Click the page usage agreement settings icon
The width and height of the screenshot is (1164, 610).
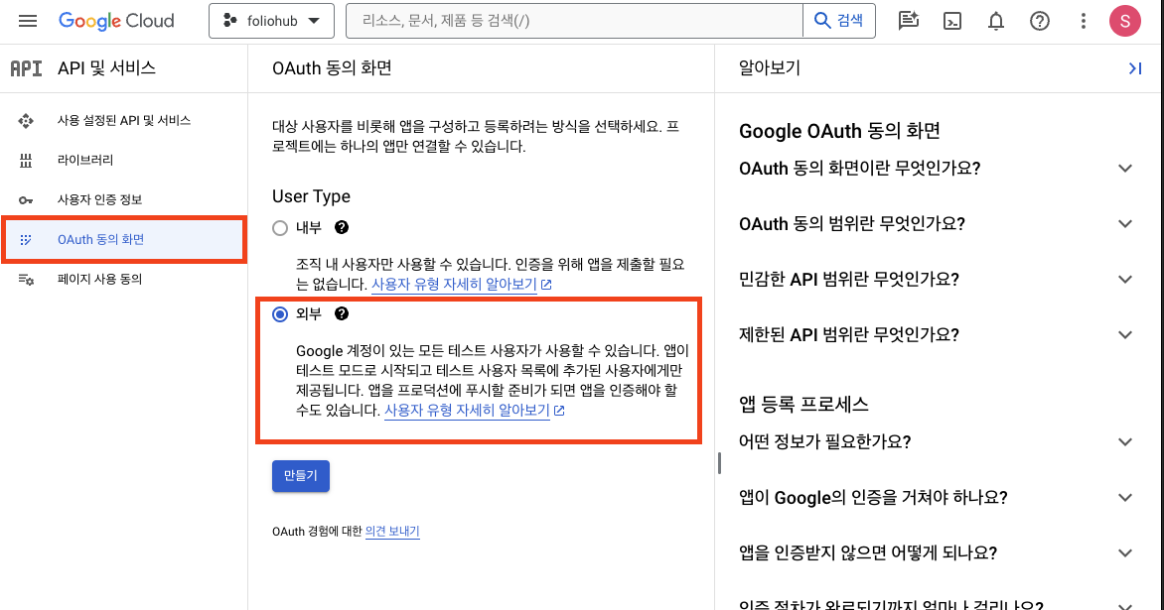(26, 280)
